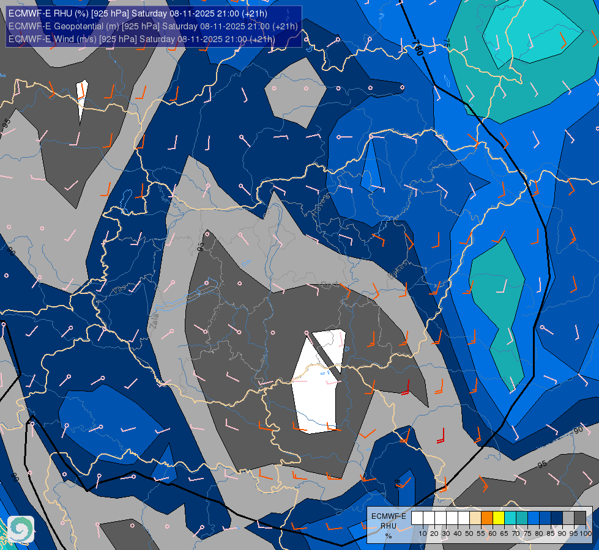Choose the medium blue 80–85 legend swatch
This screenshot has width=599, height=550.
click(x=545, y=518)
